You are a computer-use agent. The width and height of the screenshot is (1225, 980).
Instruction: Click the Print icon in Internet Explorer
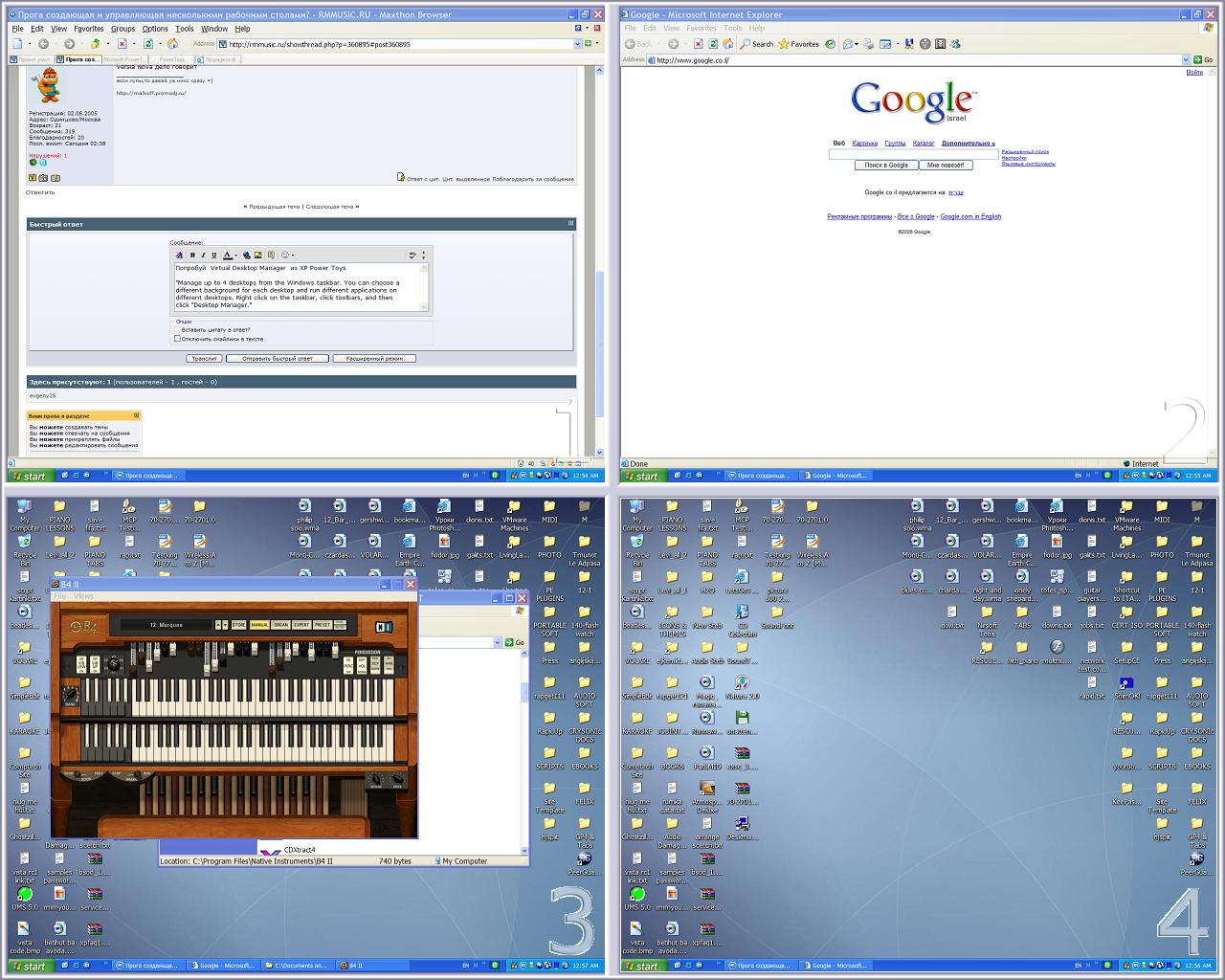click(868, 44)
